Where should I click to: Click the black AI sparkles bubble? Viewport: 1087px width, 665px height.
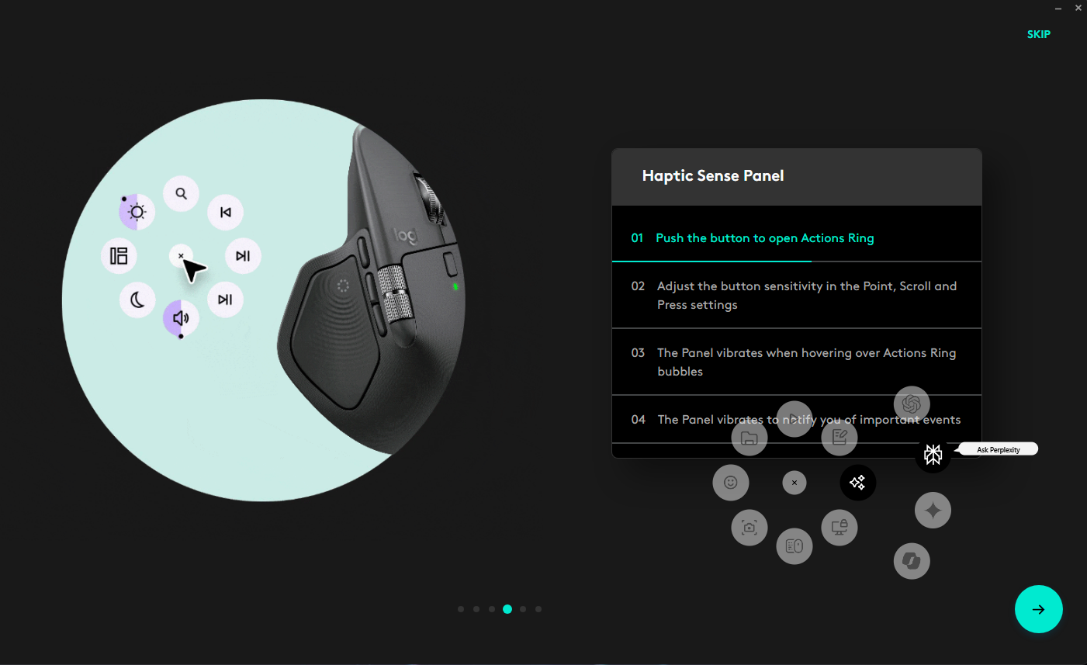tap(857, 483)
